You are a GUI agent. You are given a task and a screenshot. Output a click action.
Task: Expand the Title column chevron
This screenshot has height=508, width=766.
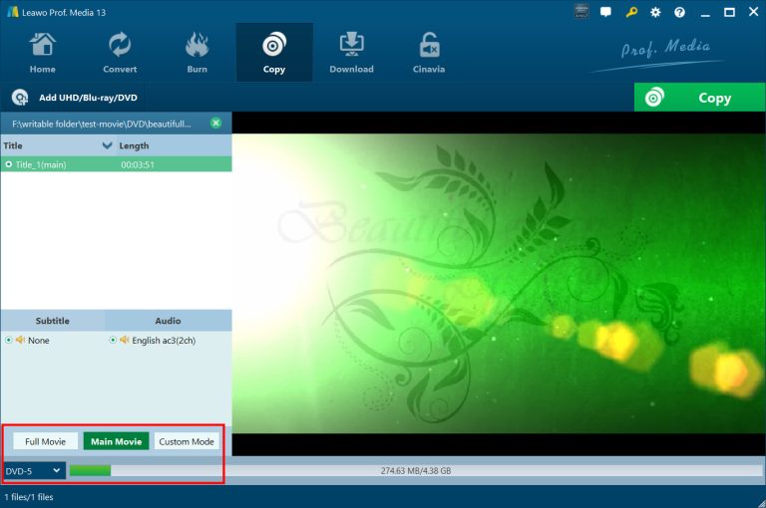(x=108, y=145)
